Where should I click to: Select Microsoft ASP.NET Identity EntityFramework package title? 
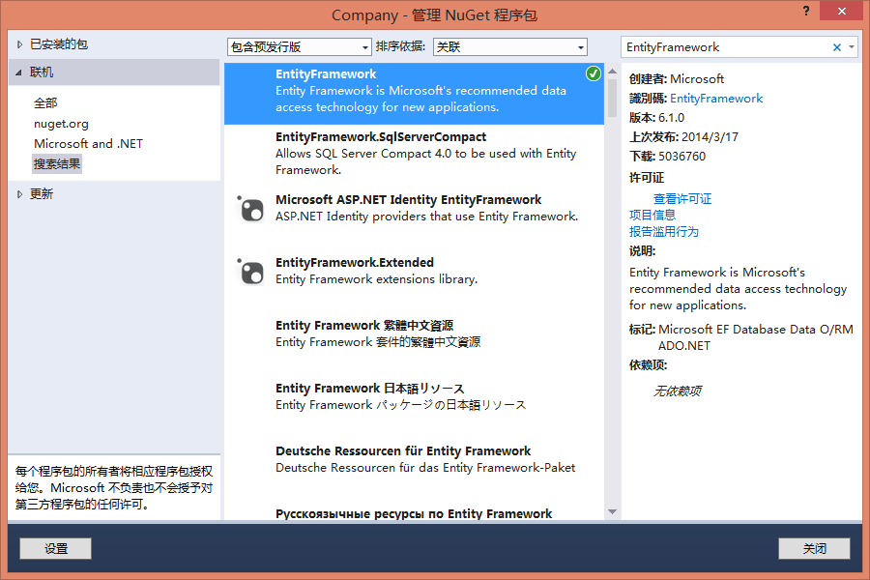click(x=408, y=200)
